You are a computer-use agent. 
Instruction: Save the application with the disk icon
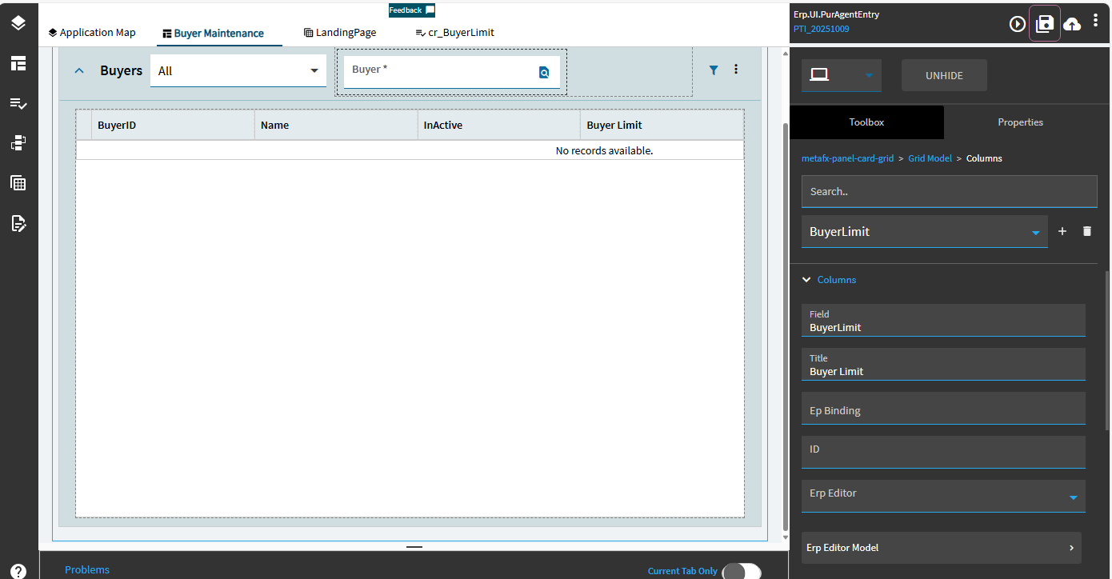click(1045, 23)
